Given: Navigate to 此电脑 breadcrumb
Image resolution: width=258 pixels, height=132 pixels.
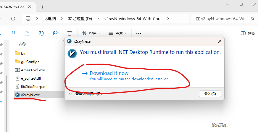Looking at the screenshot, I should click(x=50, y=19).
